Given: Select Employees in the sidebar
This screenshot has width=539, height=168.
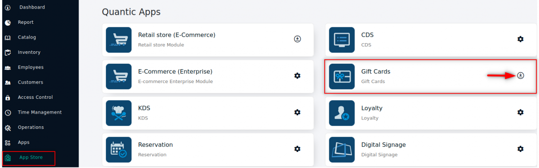Looking at the screenshot, I should pos(31,67).
